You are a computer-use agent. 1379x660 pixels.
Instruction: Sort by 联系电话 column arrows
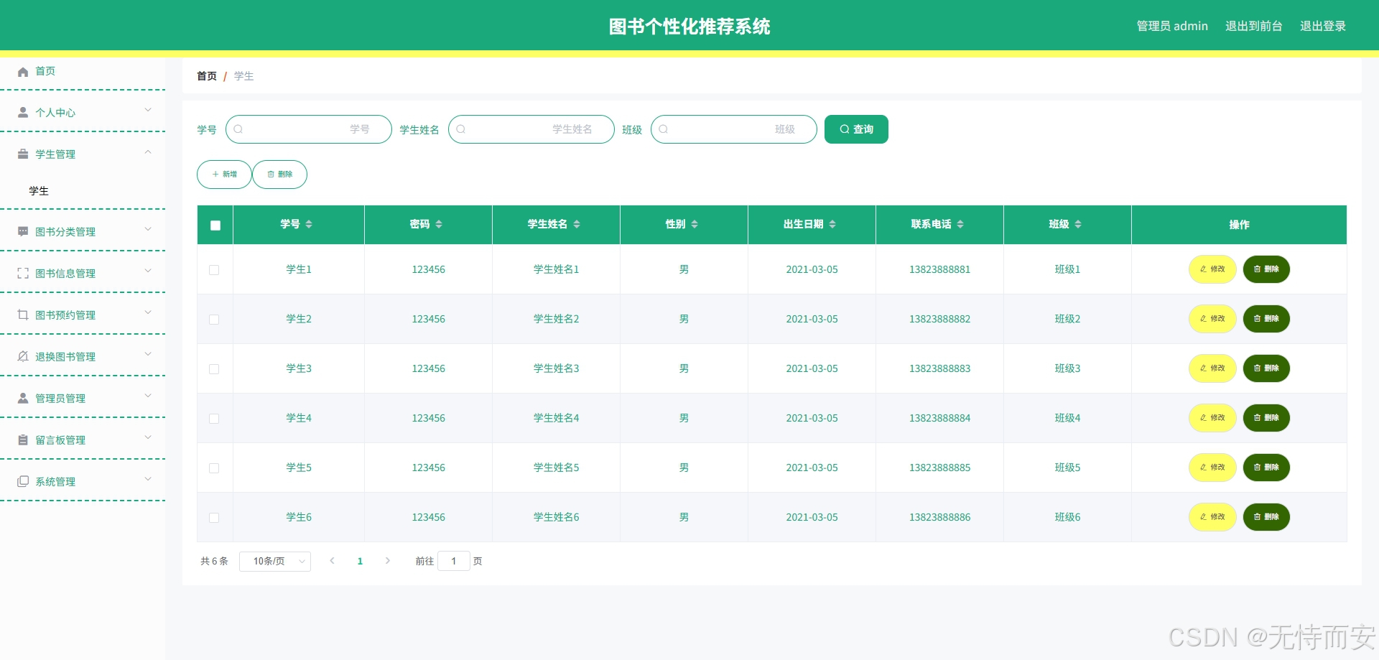tap(960, 224)
